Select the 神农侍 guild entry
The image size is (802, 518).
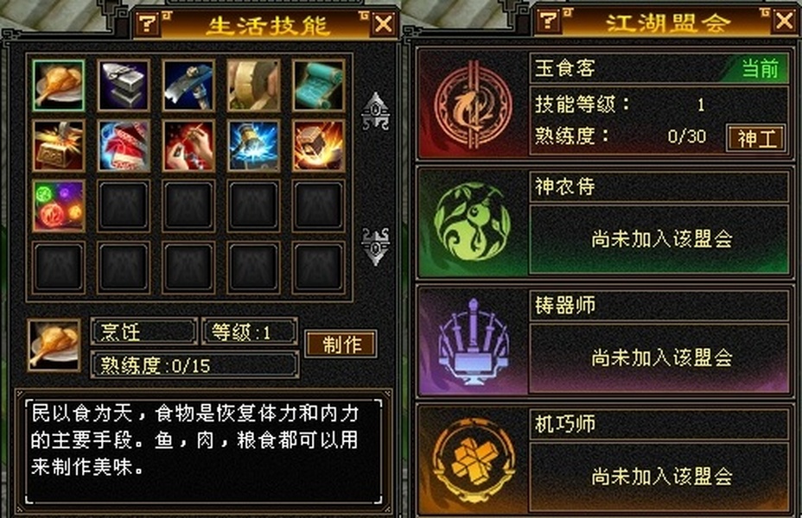(605, 223)
